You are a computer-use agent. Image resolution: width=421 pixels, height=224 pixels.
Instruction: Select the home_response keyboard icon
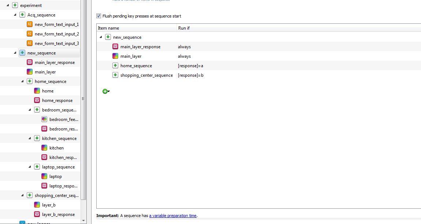pyautogui.click(x=37, y=100)
